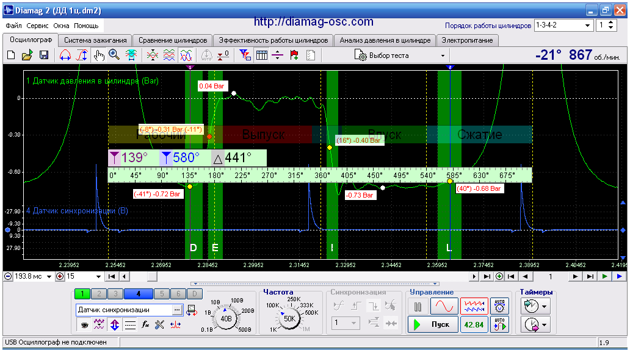Screen dimensions: 630x350
Task: Open the Электропитание tab
Action: [467, 40]
